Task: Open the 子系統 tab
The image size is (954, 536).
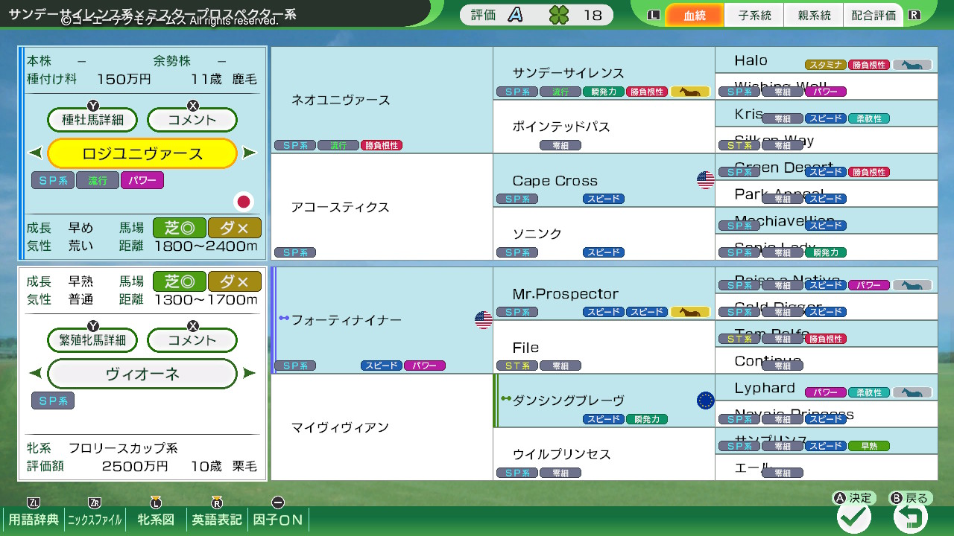Action: tap(754, 15)
